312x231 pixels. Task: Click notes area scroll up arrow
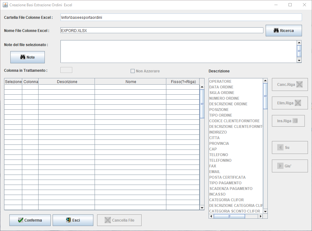(299, 43)
